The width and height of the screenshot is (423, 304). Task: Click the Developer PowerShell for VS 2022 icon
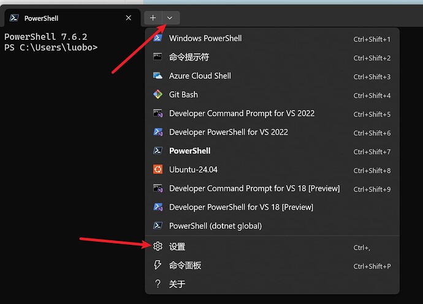(158, 132)
